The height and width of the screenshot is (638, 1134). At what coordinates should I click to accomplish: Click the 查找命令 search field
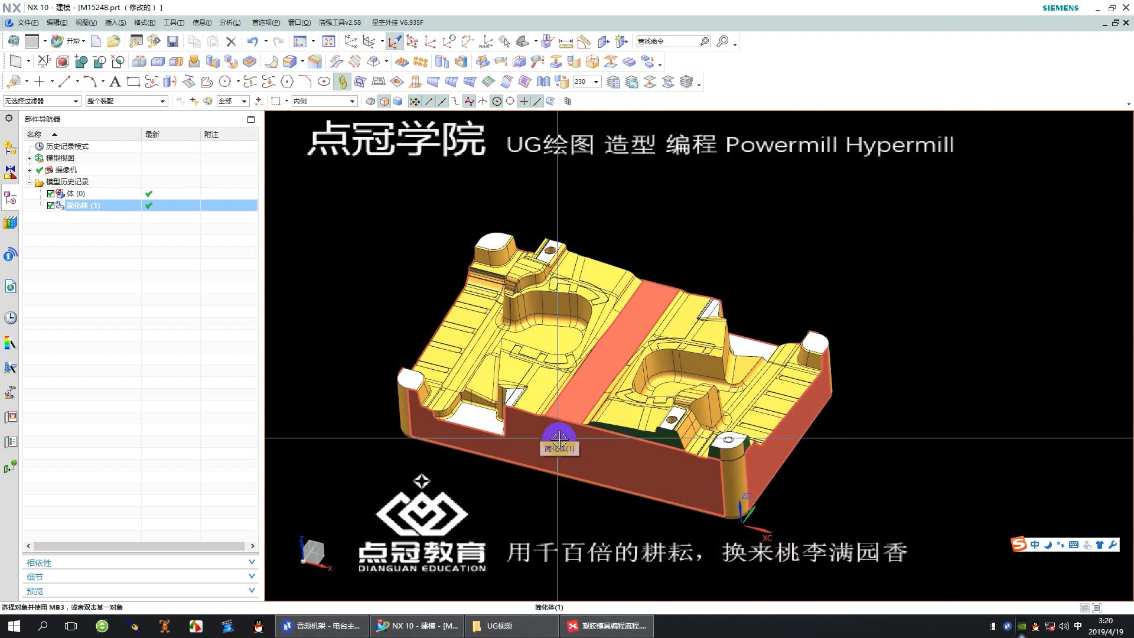tap(667, 41)
